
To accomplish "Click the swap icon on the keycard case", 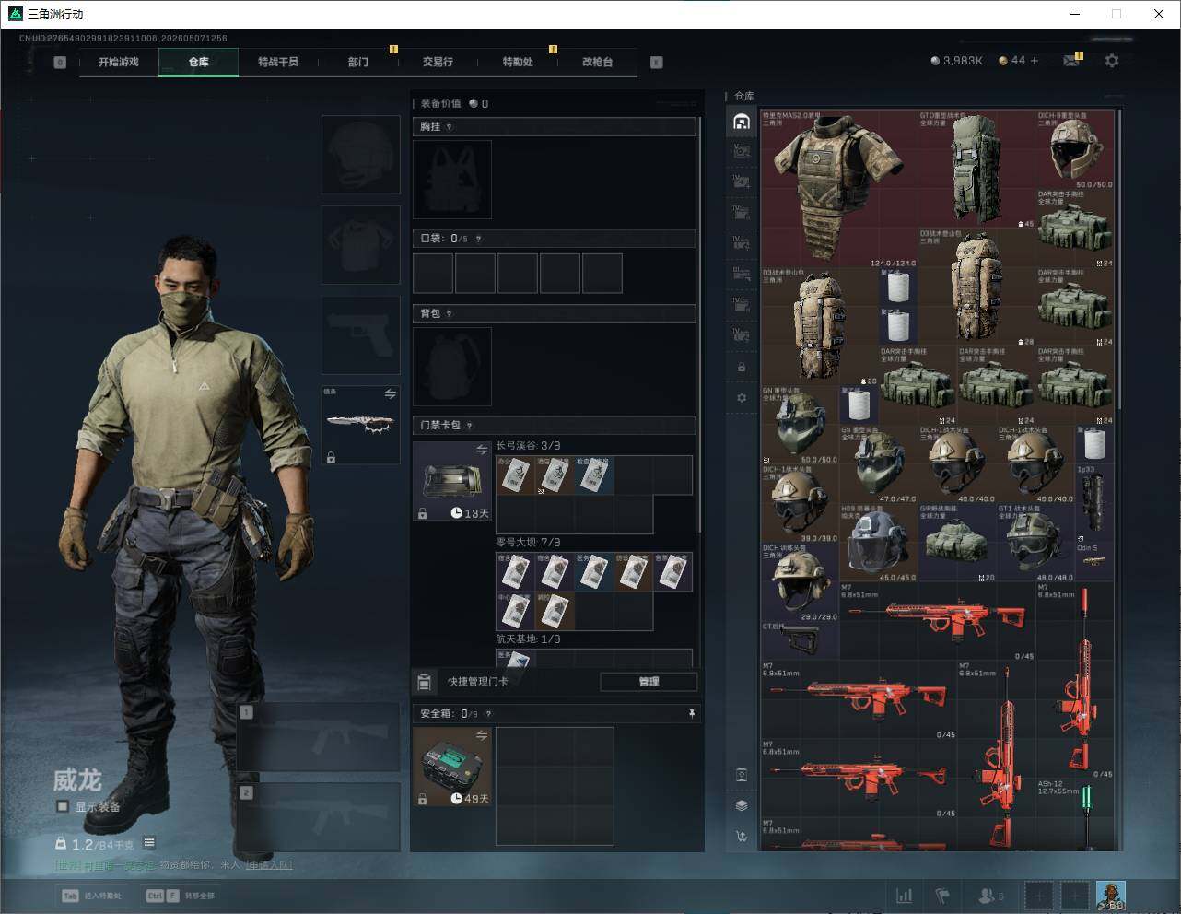I will coord(482,450).
